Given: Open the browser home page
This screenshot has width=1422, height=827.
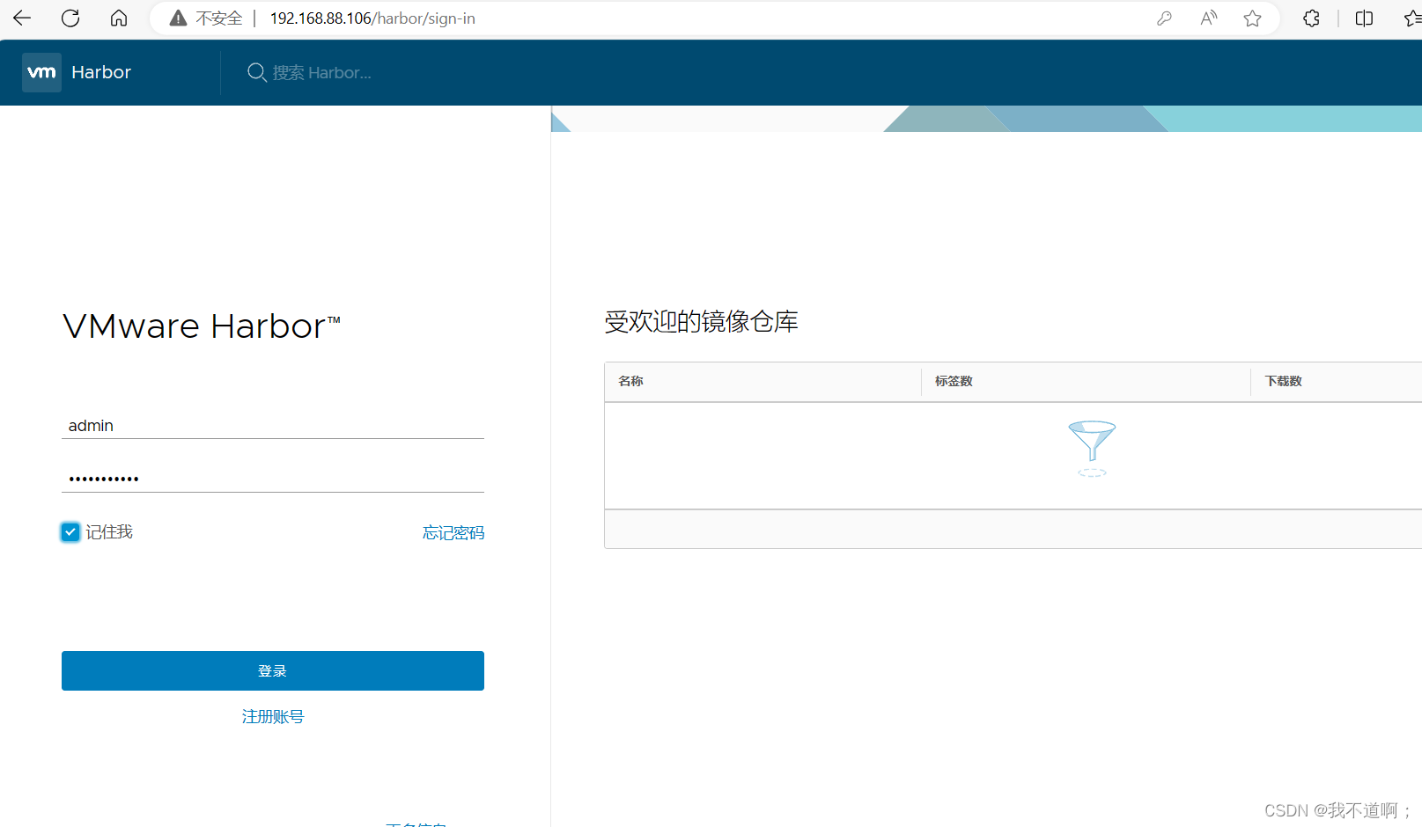Looking at the screenshot, I should [118, 18].
